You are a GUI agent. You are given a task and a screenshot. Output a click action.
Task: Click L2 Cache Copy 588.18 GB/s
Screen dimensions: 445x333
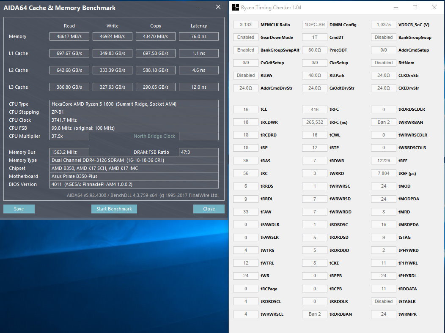point(156,70)
